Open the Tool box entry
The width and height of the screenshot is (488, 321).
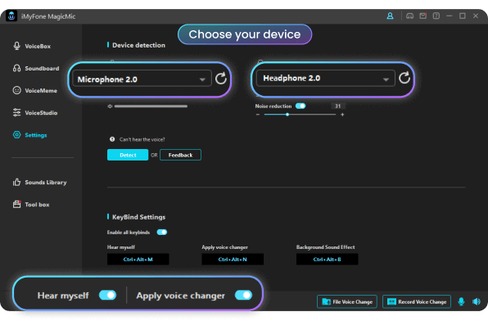click(x=31, y=205)
